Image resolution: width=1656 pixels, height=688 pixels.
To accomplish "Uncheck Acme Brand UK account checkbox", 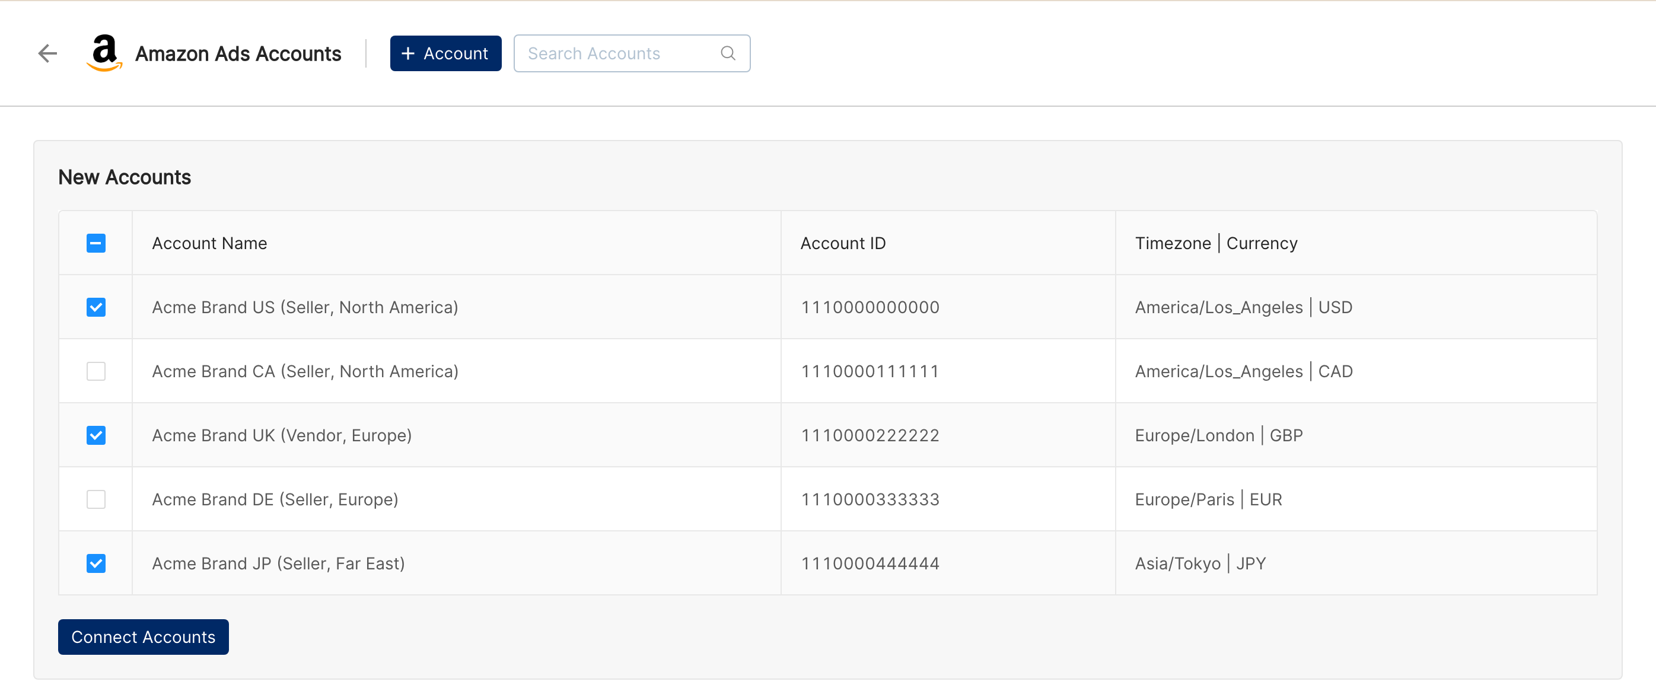I will [95, 435].
